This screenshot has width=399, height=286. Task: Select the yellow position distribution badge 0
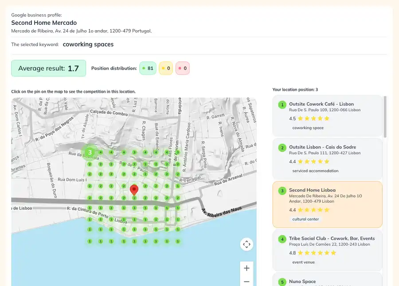166,68
